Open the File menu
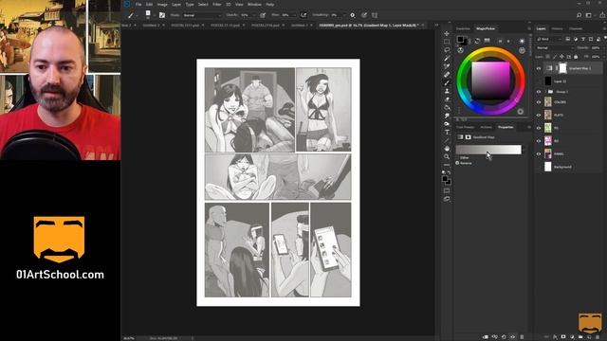Image resolution: width=607 pixels, height=341 pixels. pyautogui.click(x=138, y=4)
